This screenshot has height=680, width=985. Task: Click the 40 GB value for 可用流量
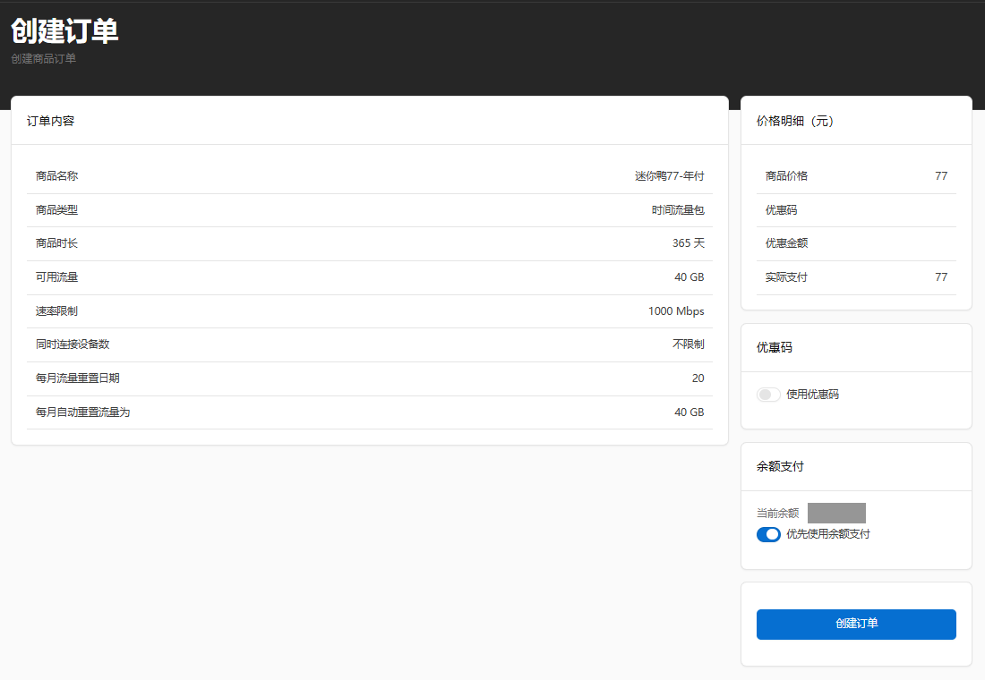(x=689, y=276)
